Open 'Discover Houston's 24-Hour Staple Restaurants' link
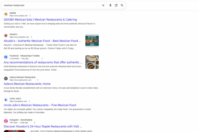The height and width of the screenshot is (132, 198). pos(43,126)
